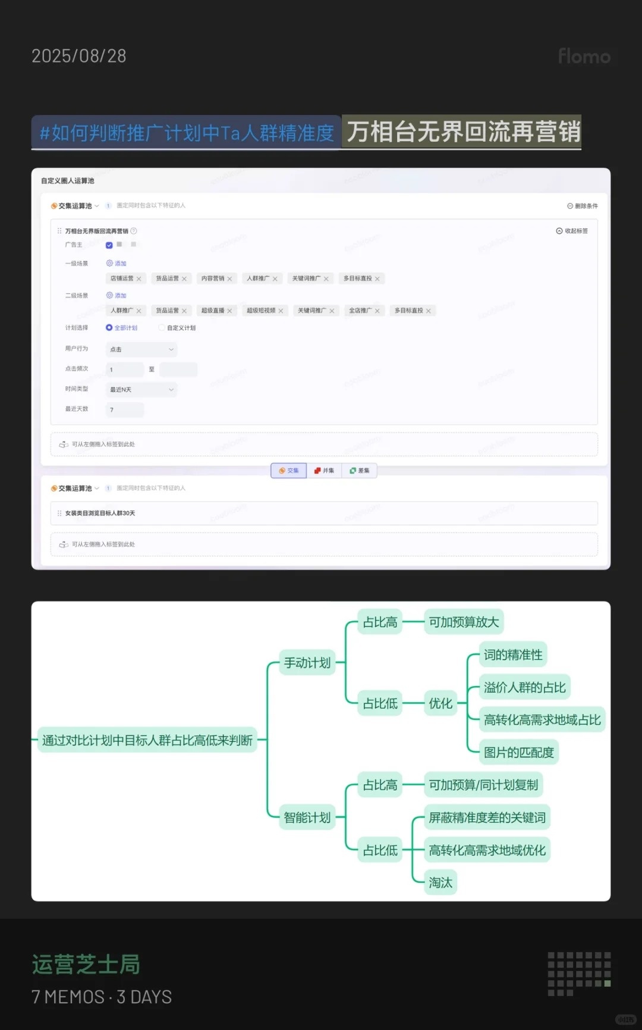
Task: Remove the 店铺运营 tag from 一级场景
Action: coord(139,278)
